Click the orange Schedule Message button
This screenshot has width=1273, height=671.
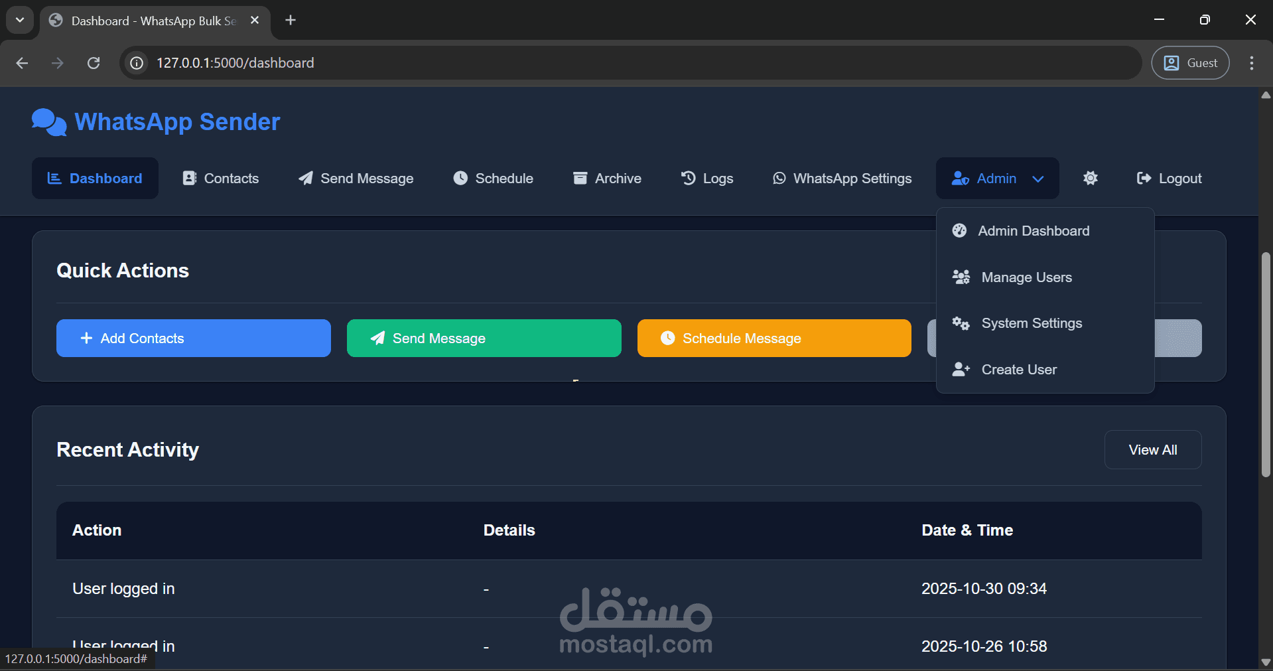tap(774, 338)
